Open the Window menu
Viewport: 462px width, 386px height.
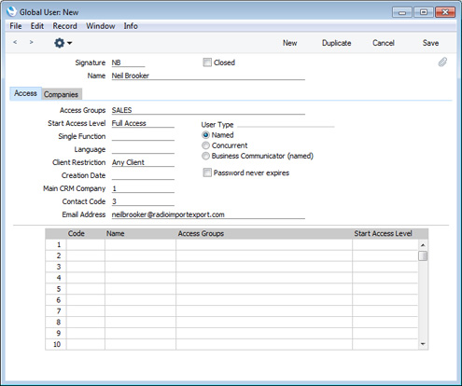click(x=101, y=26)
